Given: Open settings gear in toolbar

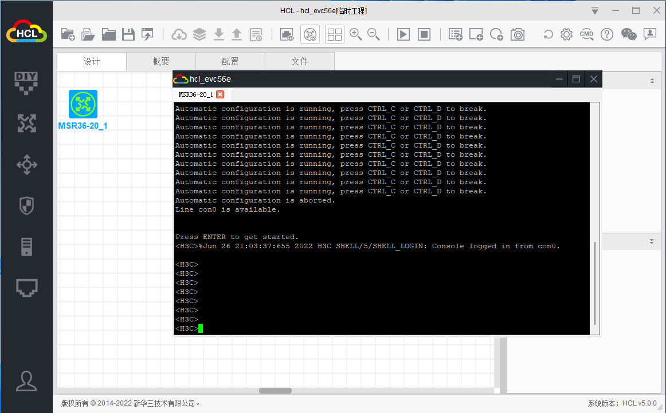Looking at the screenshot, I should [x=566, y=34].
